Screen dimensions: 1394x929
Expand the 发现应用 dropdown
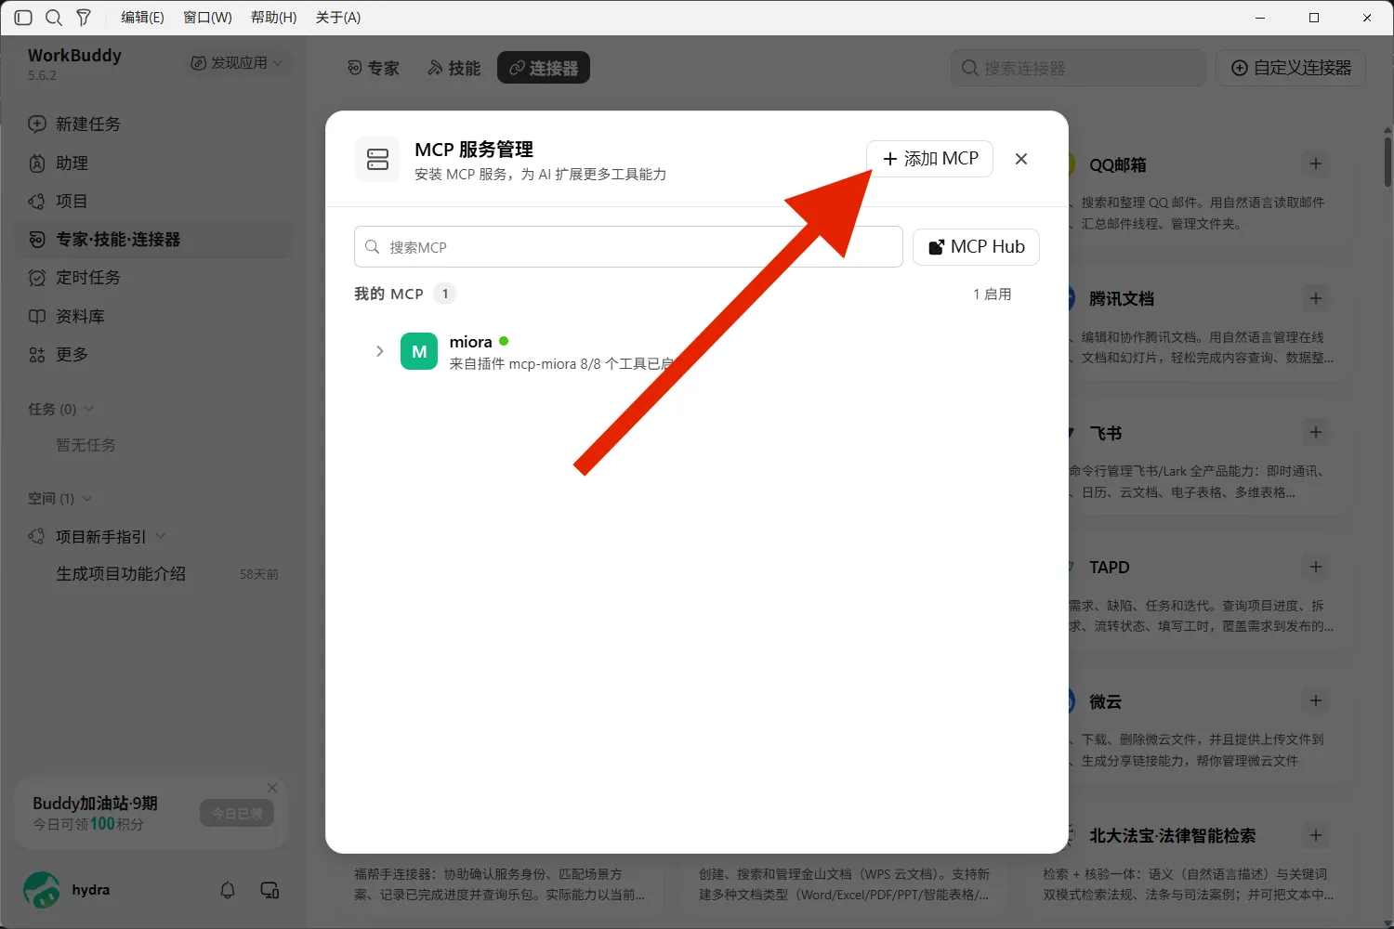click(x=236, y=62)
